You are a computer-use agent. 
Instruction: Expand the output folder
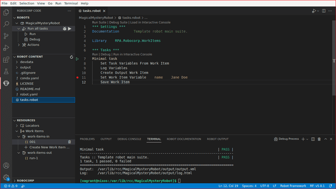pos(17,67)
